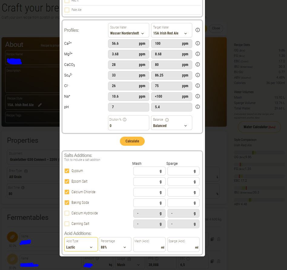287x270 pixels.
Task: Click the Close button
Action: click(x=216, y=28)
